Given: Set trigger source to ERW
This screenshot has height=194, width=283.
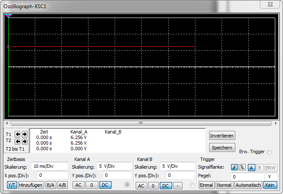Looking at the screenshot, I should click(271, 168).
